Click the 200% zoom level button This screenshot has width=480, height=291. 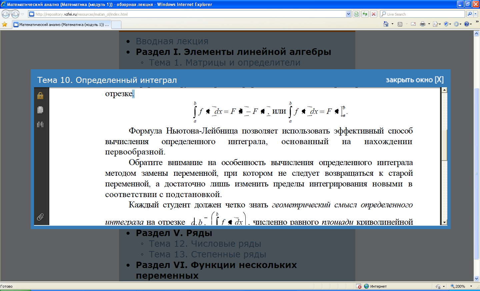458,286
